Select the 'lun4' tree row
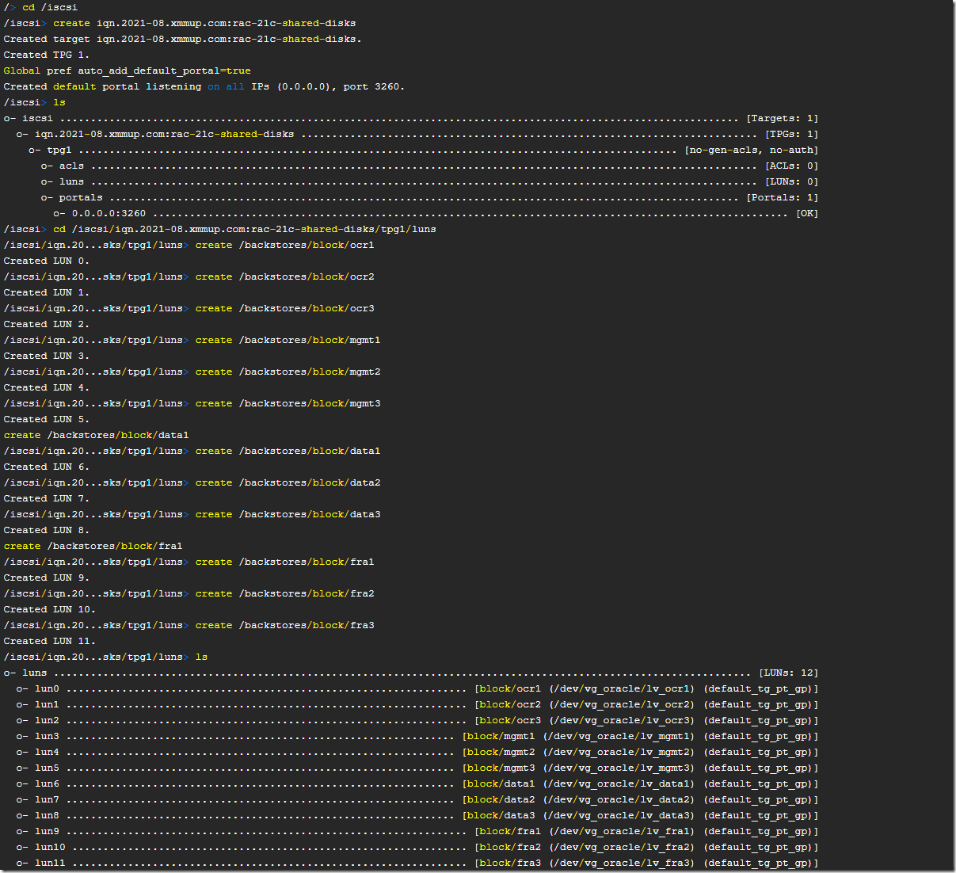Viewport: 956px width, 873px height. pyautogui.click(x=417, y=752)
